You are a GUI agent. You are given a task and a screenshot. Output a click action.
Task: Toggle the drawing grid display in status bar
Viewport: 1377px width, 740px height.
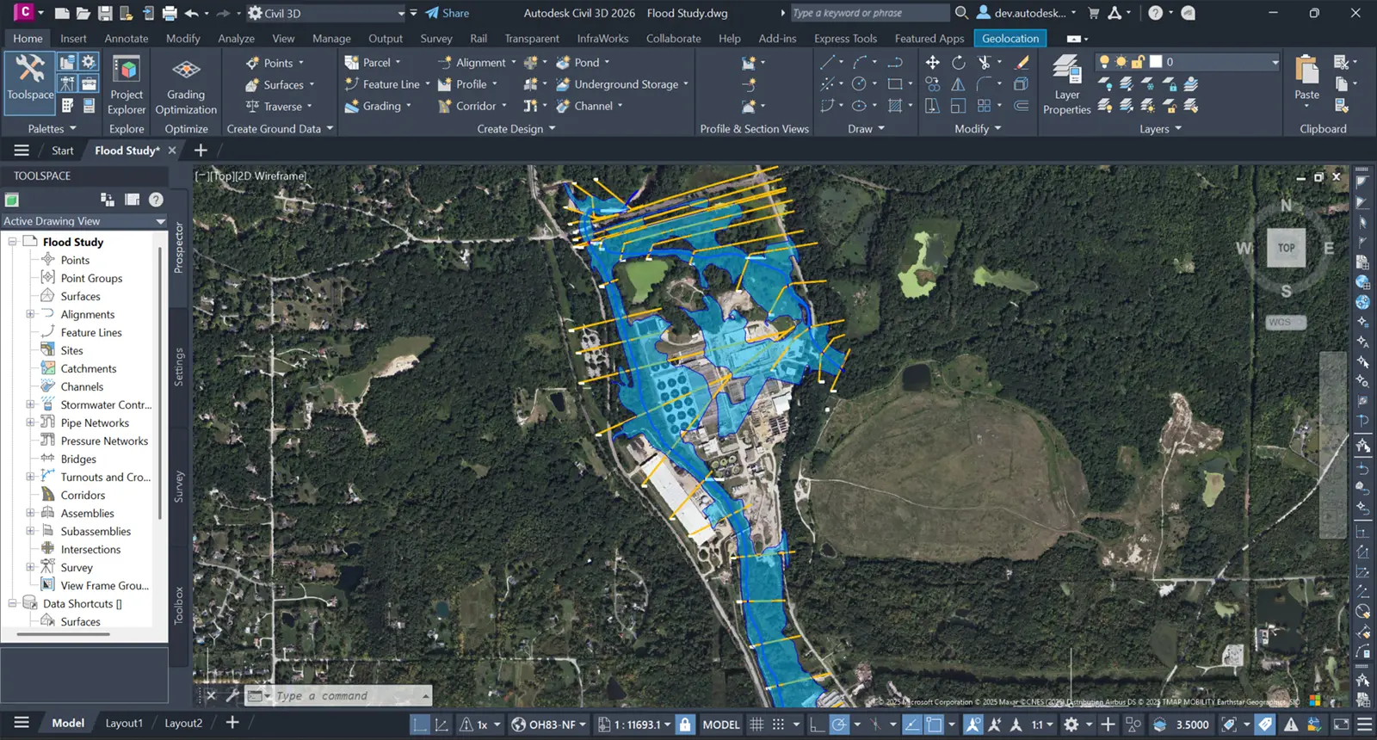[756, 725]
